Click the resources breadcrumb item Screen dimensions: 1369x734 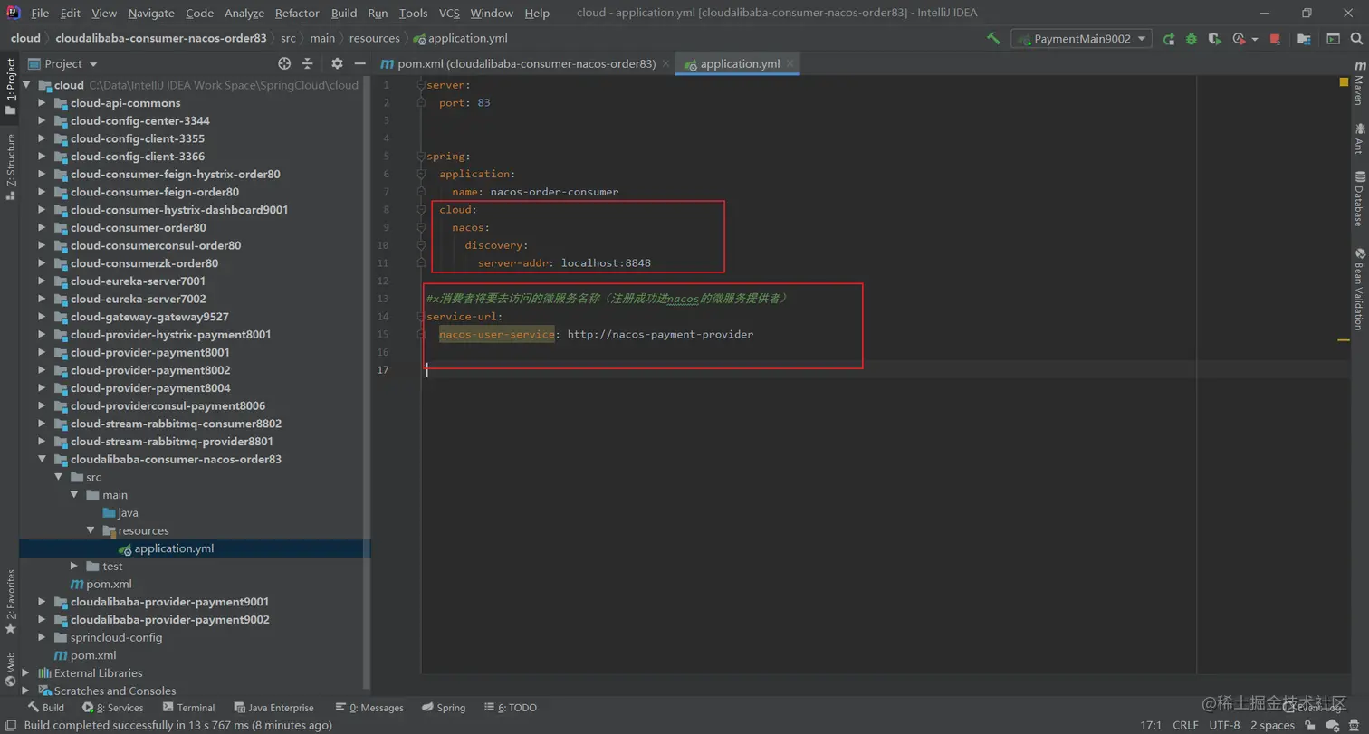point(374,38)
